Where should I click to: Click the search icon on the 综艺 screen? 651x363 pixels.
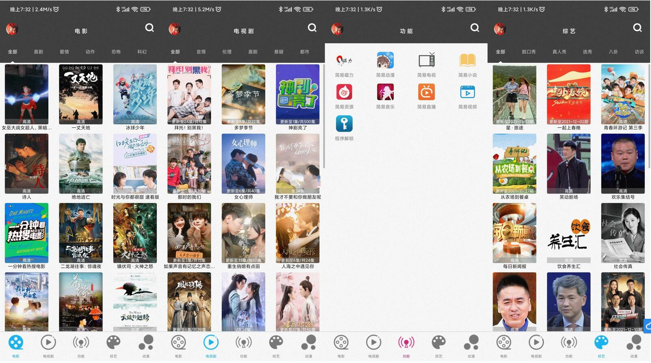click(637, 28)
